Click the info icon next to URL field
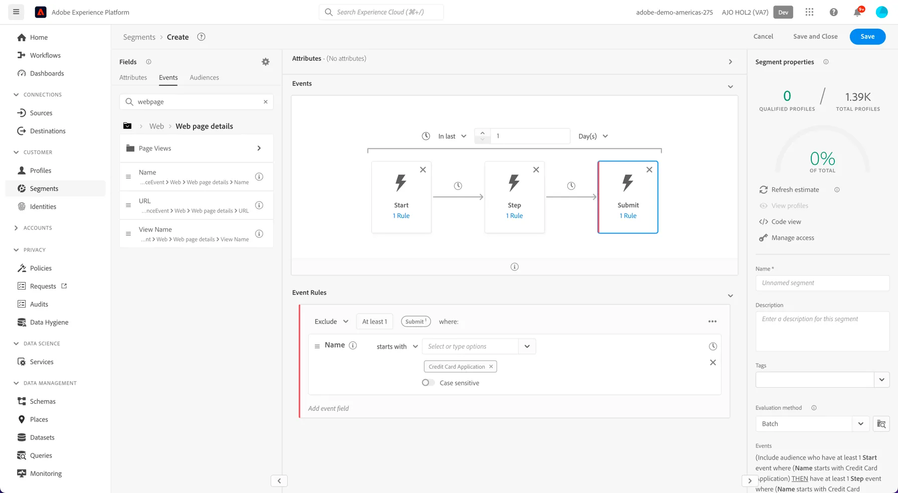The image size is (898, 493). point(259,205)
